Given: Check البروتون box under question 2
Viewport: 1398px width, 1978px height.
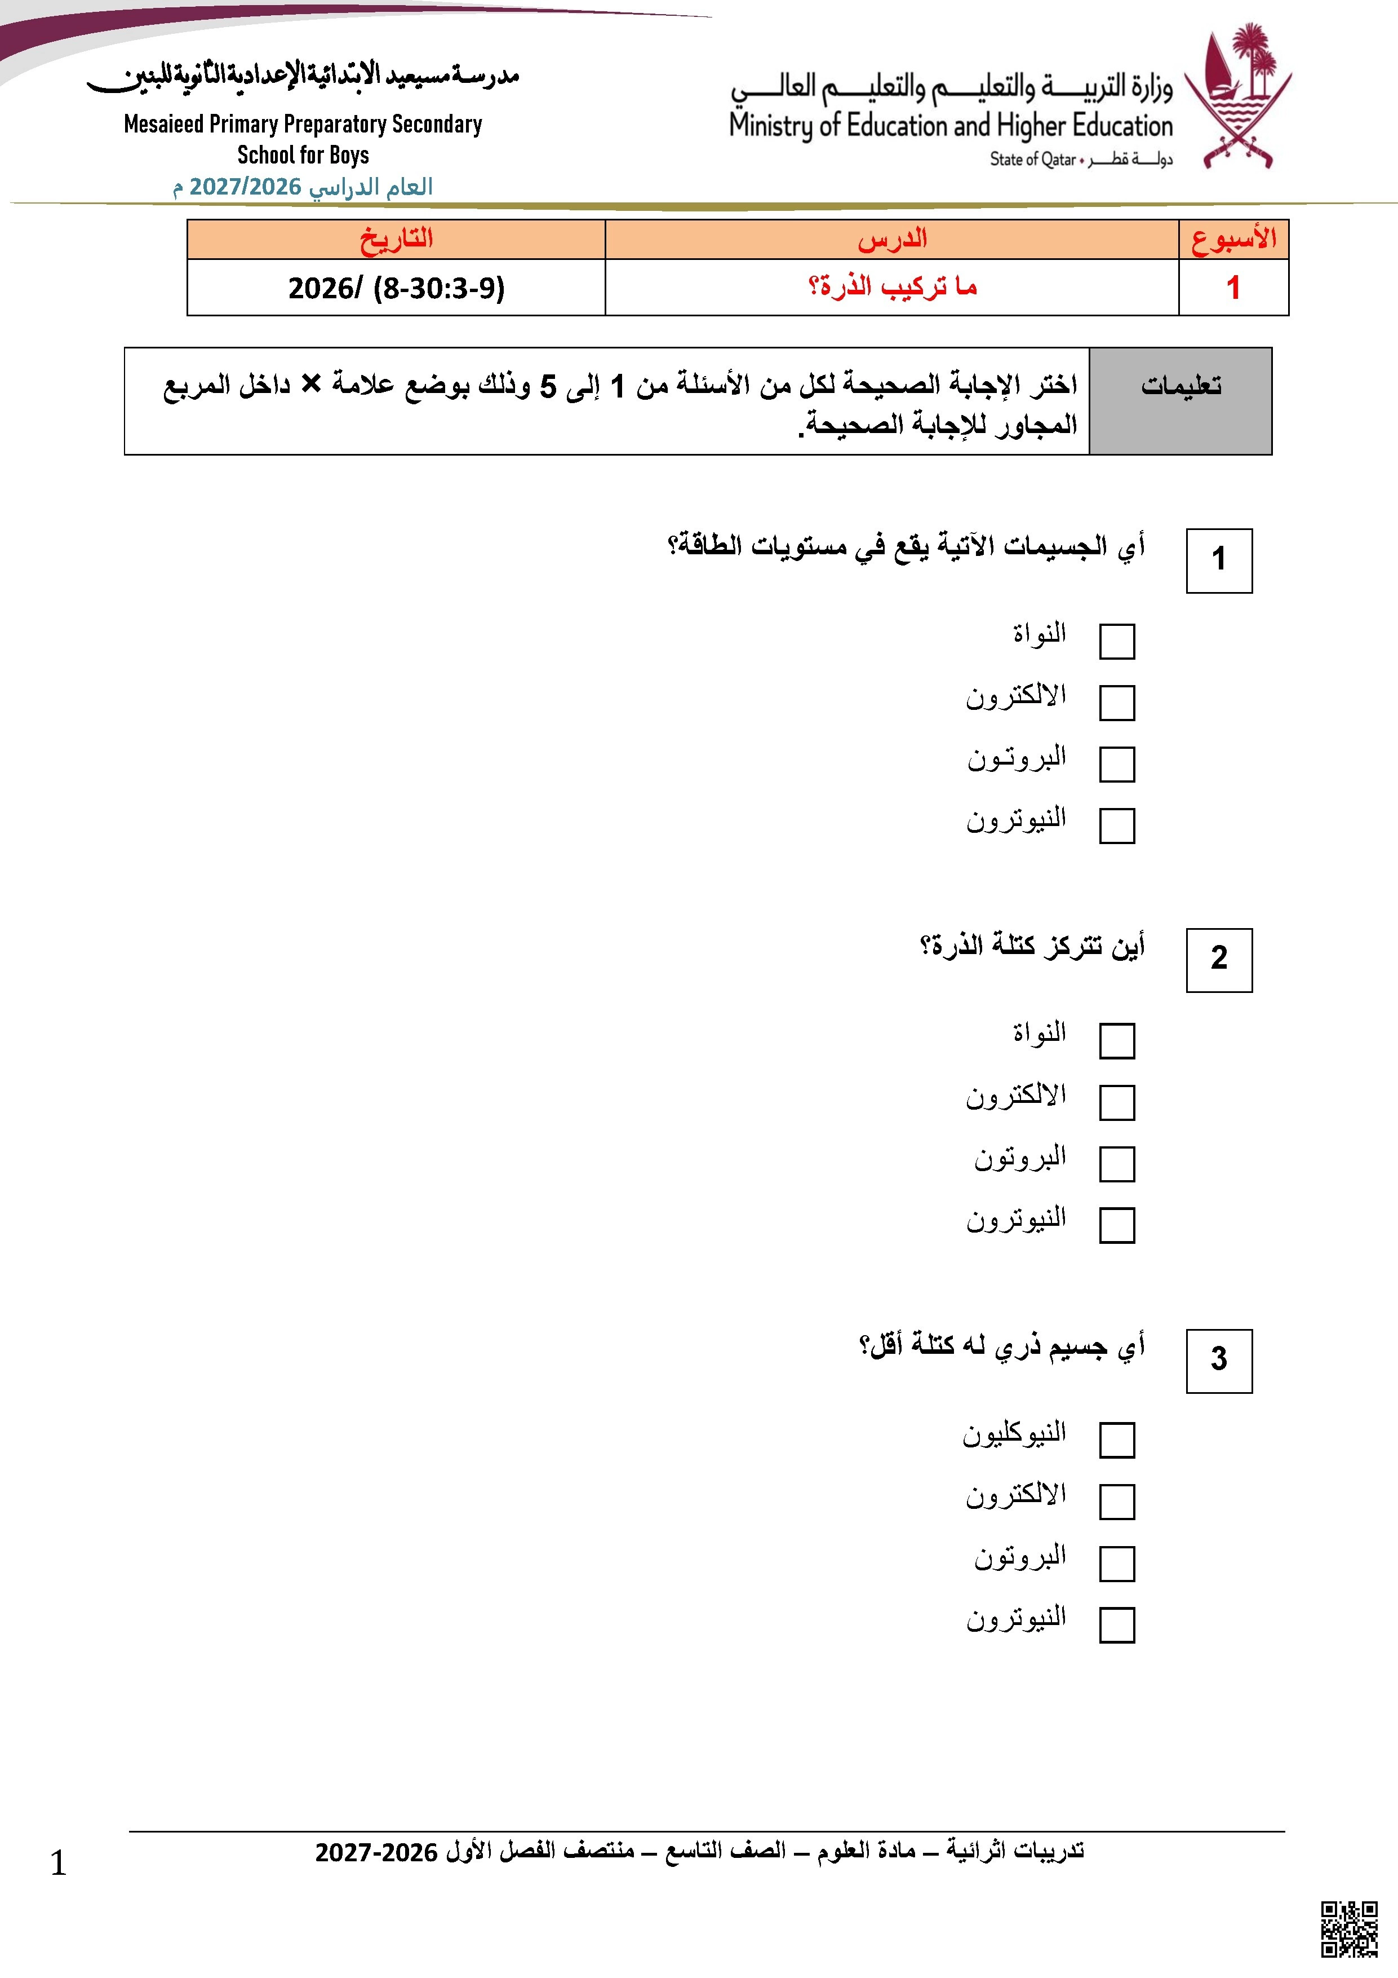Looking at the screenshot, I should coord(1116,1164).
